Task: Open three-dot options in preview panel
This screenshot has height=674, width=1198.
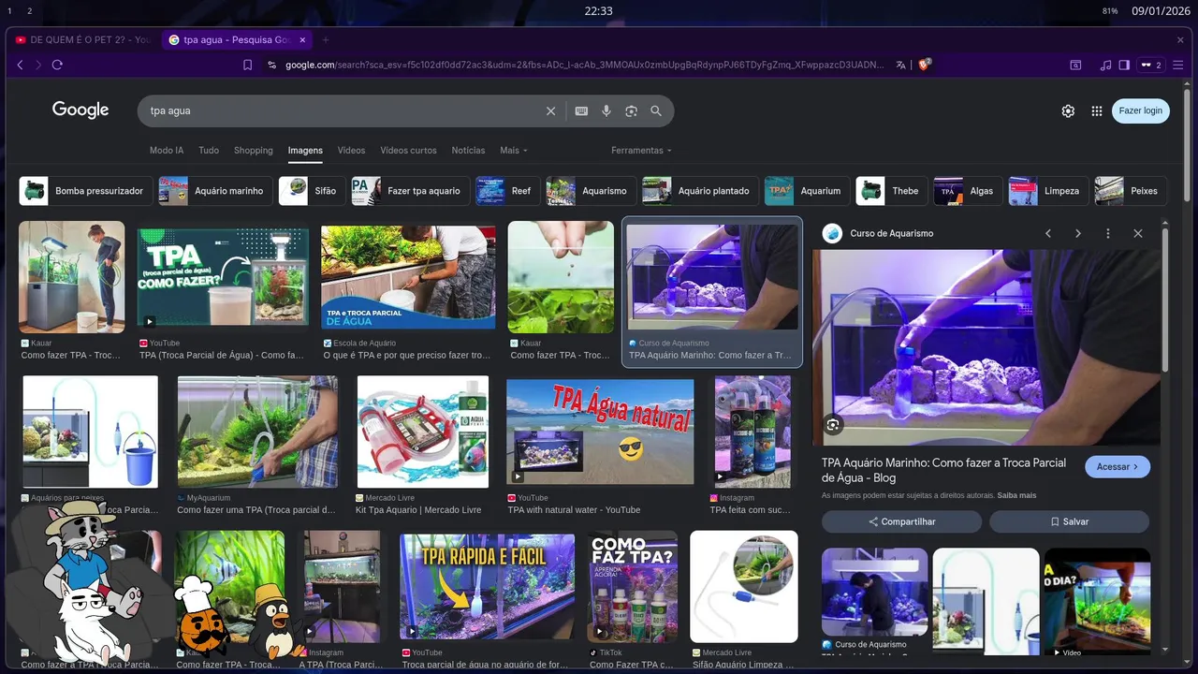Action: point(1108,233)
